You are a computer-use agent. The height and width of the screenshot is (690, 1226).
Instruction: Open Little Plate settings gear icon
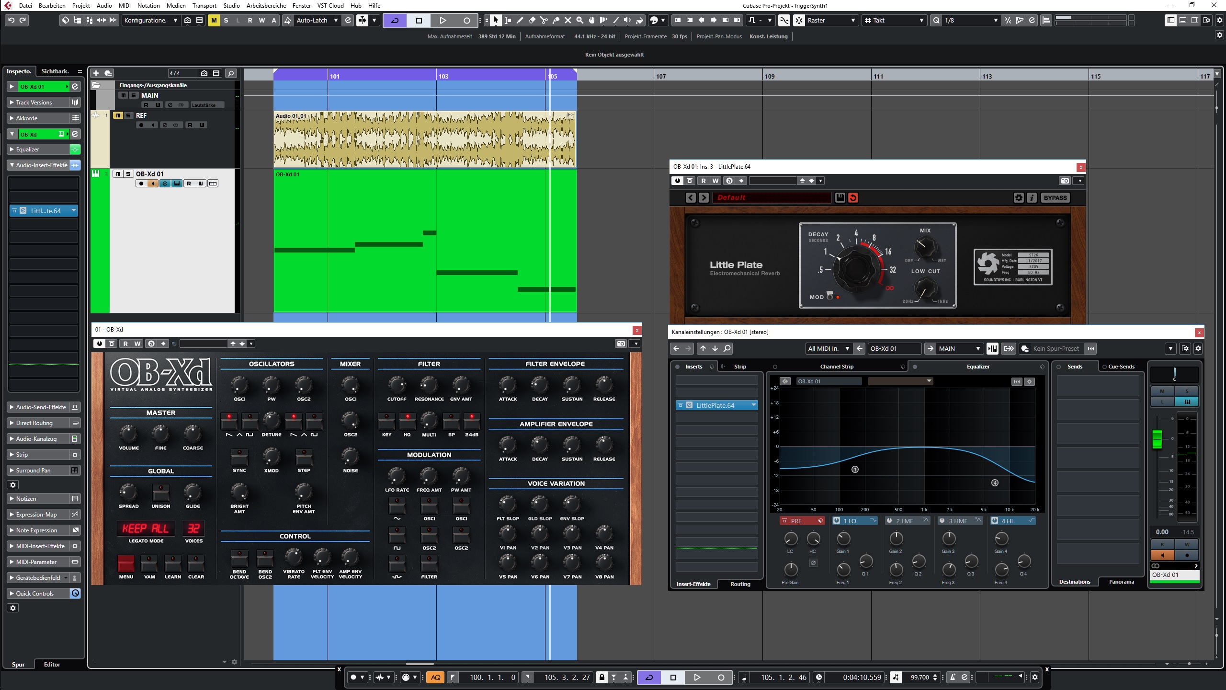(x=1019, y=197)
